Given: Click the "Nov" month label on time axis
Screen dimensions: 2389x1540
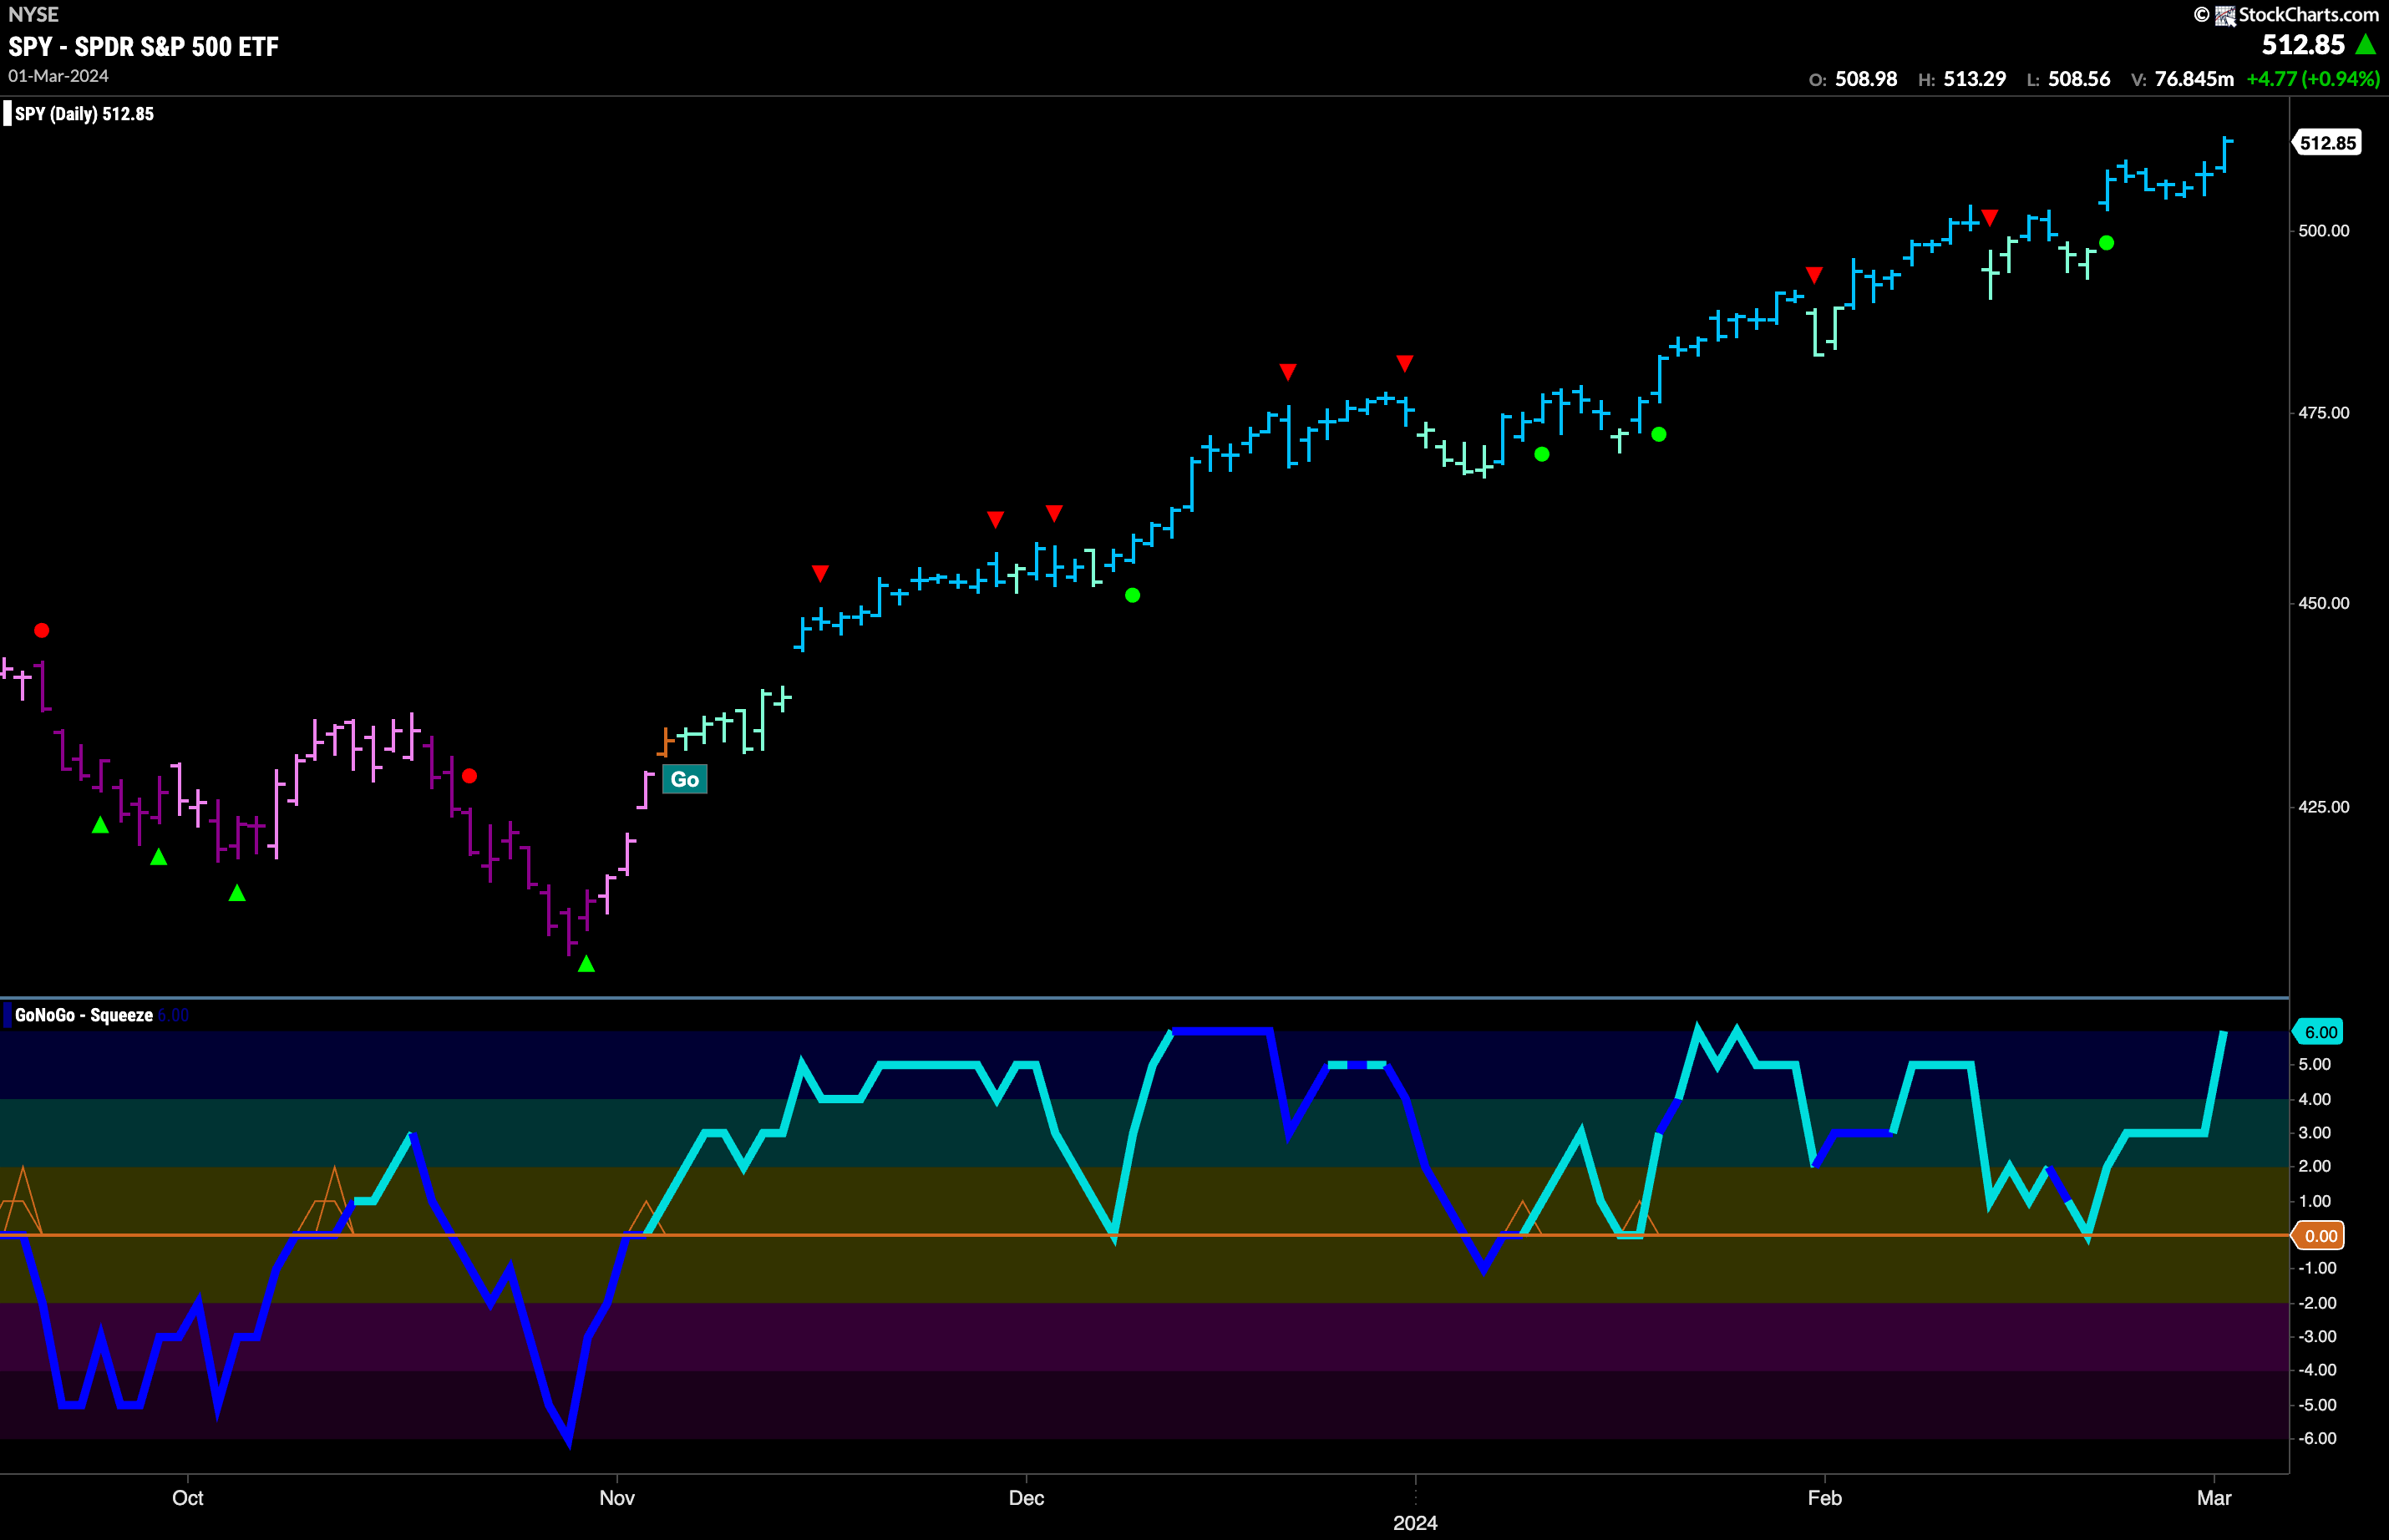Looking at the screenshot, I should point(617,1498).
